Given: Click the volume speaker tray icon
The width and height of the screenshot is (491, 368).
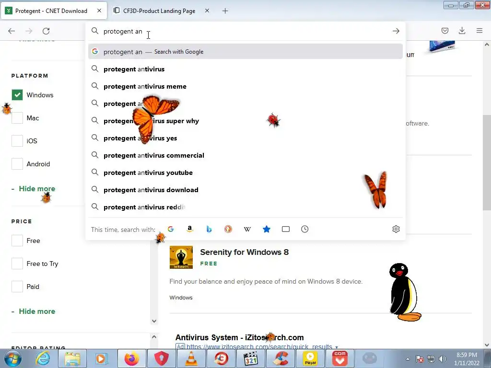Looking at the screenshot, I should (443, 359).
